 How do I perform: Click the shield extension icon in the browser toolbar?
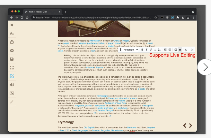pos(167,18)
